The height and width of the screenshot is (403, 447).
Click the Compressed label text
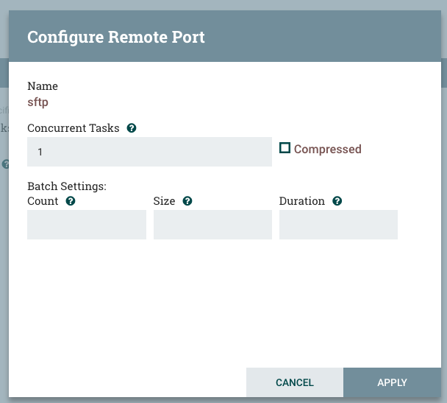coord(327,149)
